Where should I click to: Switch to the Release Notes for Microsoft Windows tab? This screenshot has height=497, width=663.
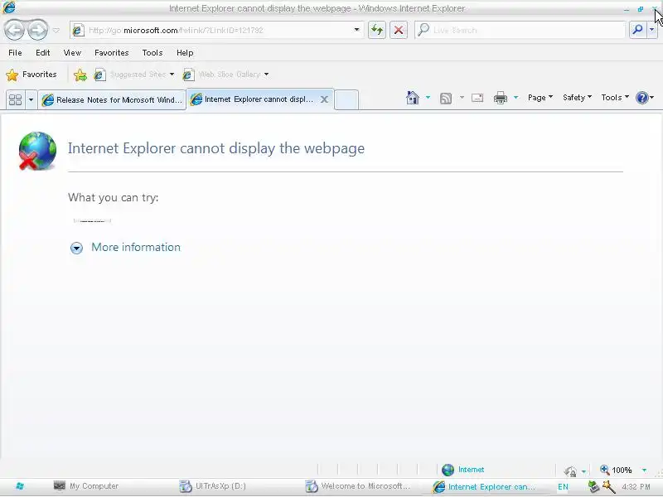click(x=112, y=99)
